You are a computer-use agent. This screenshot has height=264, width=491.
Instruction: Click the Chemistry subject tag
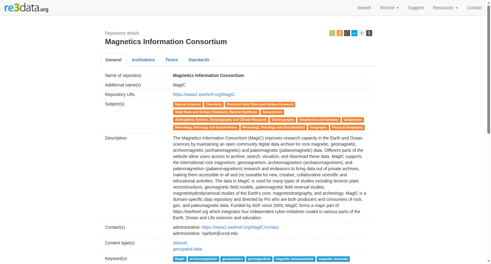(x=214, y=105)
